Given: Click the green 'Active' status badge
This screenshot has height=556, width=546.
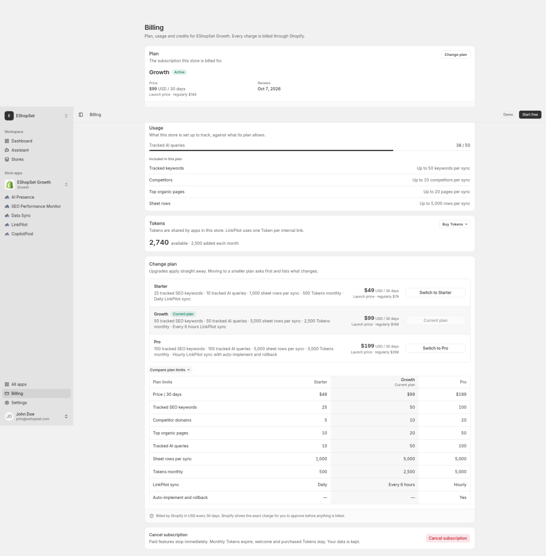Looking at the screenshot, I should tap(180, 72).
